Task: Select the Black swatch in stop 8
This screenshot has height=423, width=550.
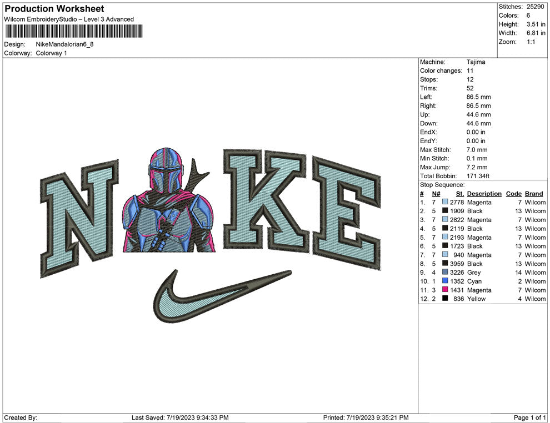Action: (445, 264)
